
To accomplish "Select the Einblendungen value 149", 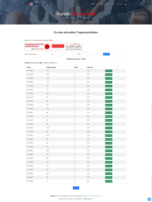I will [x=48, y=128].
